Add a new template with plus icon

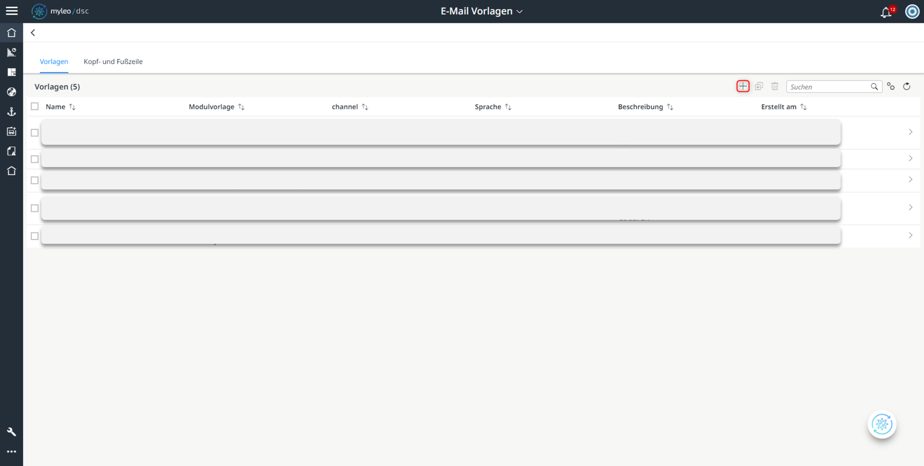(743, 86)
